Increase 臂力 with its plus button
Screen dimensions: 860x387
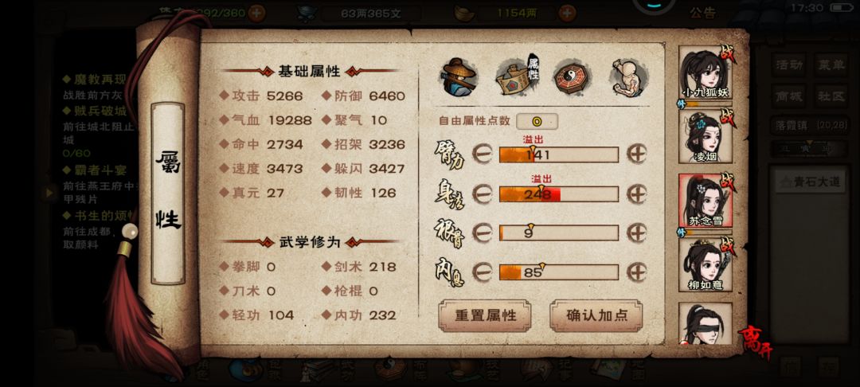637,154
